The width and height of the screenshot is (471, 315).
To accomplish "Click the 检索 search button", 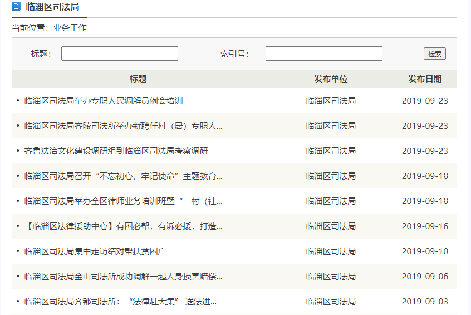I will pos(435,54).
